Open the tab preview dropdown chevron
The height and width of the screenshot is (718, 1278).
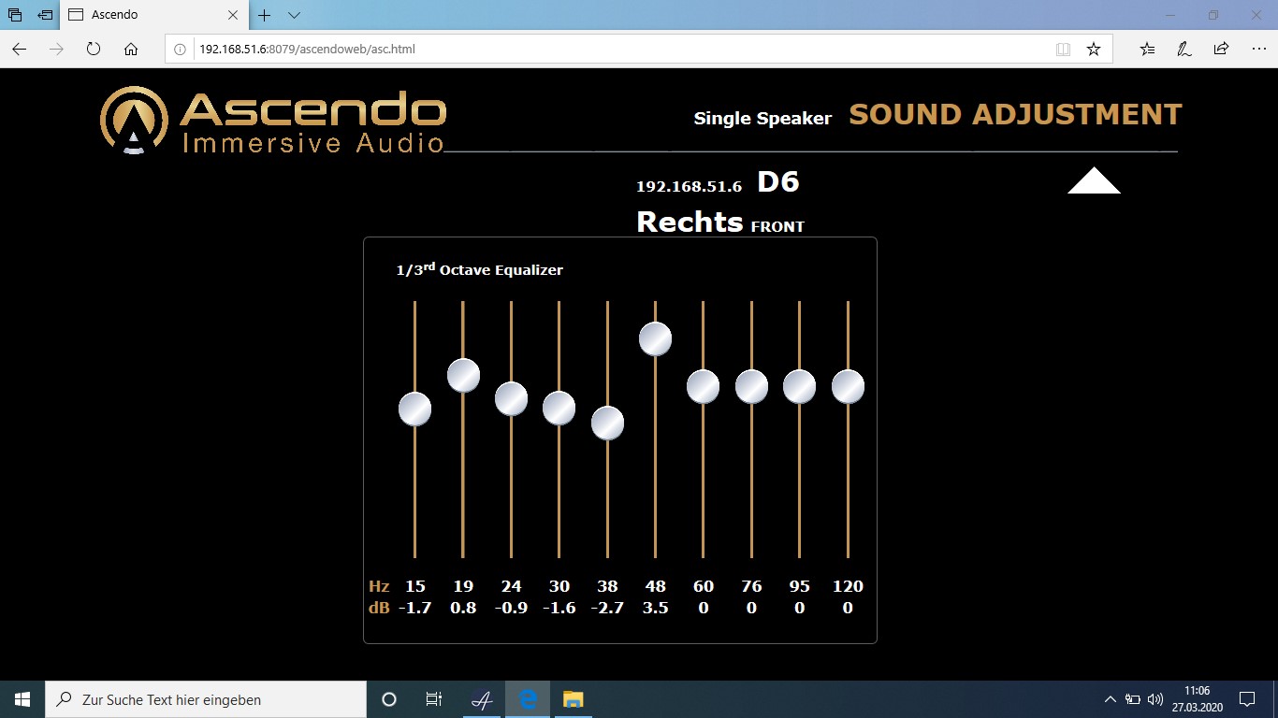(294, 15)
